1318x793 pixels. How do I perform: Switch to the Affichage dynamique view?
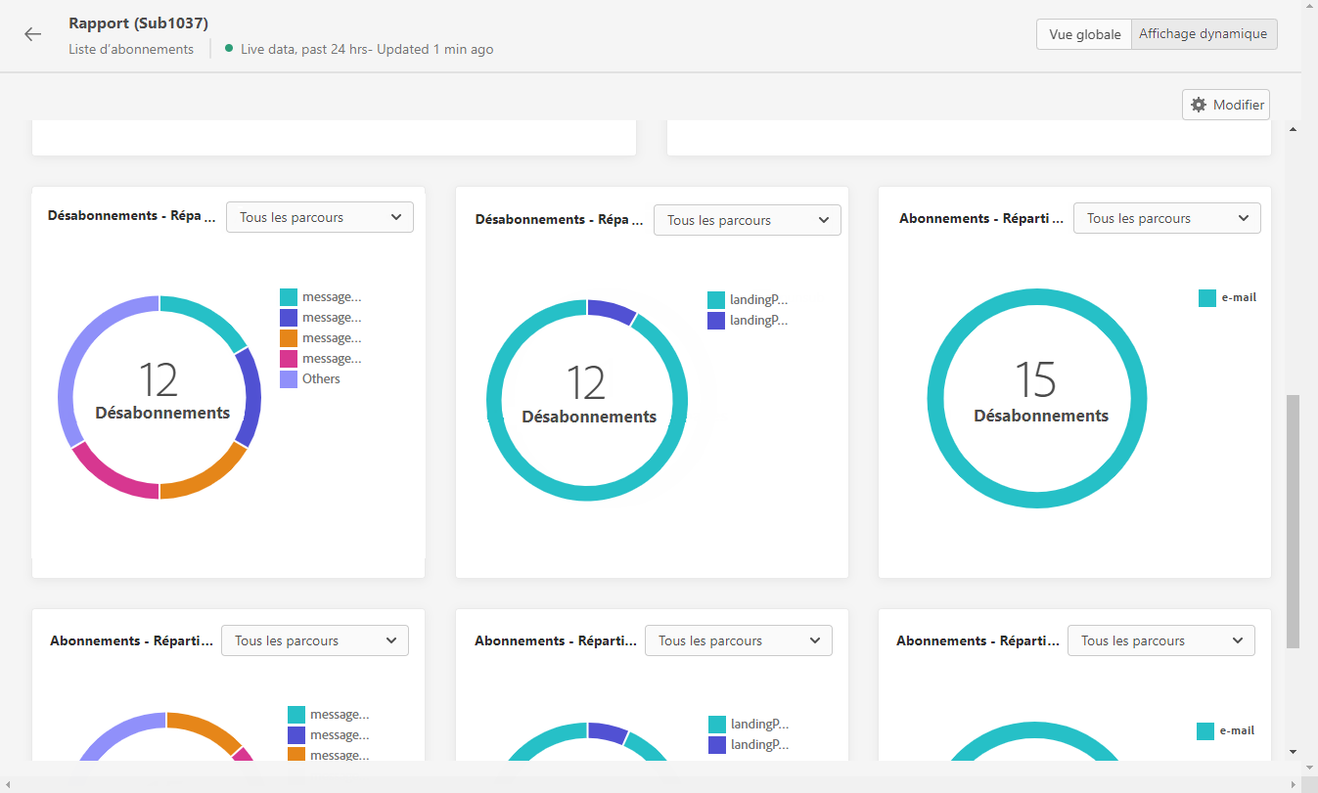coord(1204,34)
